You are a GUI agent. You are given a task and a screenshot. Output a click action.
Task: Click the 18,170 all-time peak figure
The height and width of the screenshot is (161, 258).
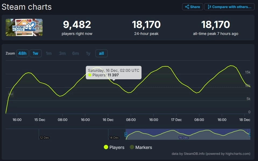click(x=215, y=24)
